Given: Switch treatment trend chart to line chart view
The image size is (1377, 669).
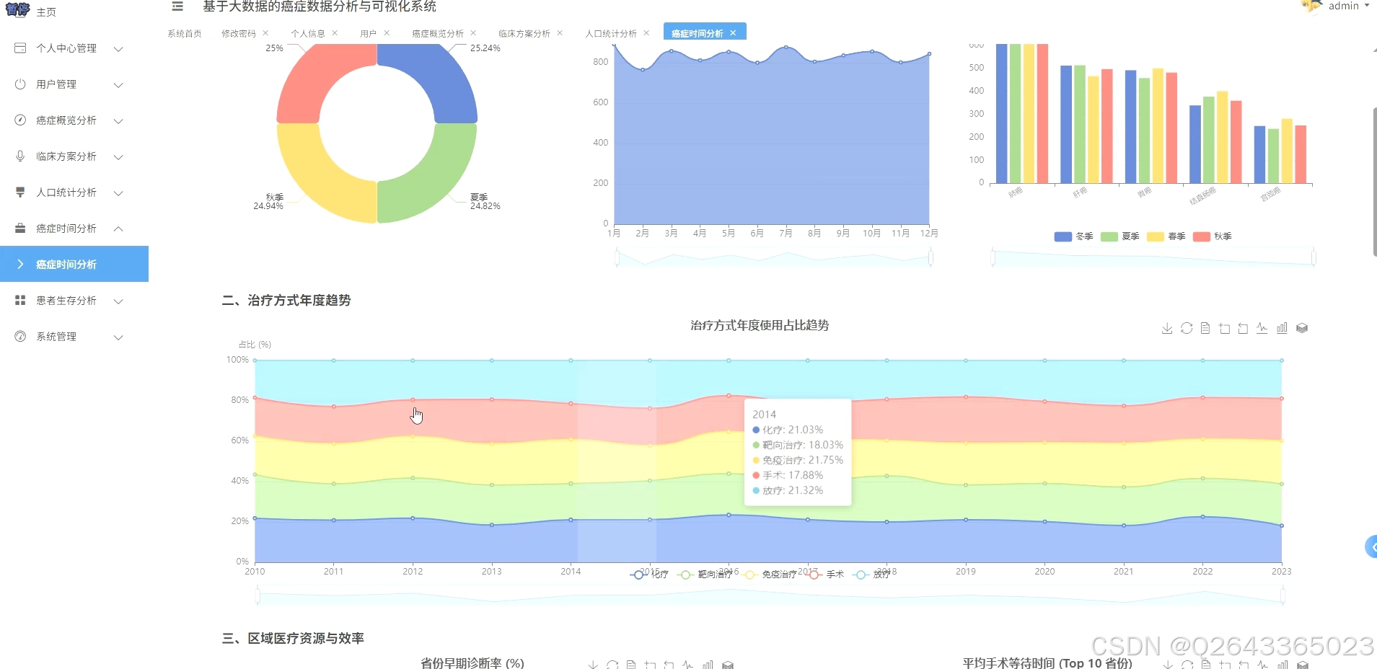Looking at the screenshot, I should (1262, 328).
